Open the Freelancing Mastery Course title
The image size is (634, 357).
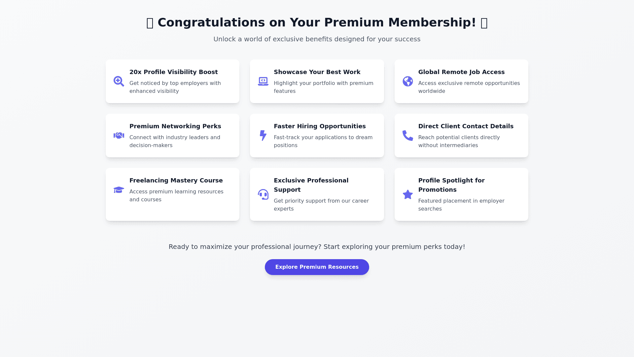click(x=176, y=180)
